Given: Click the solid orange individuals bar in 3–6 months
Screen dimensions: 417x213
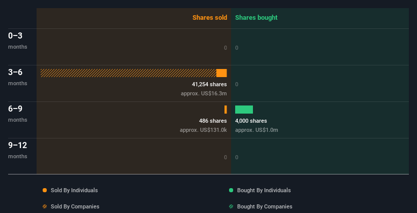Looking at the screenshot, I should (x=221, y=73).
